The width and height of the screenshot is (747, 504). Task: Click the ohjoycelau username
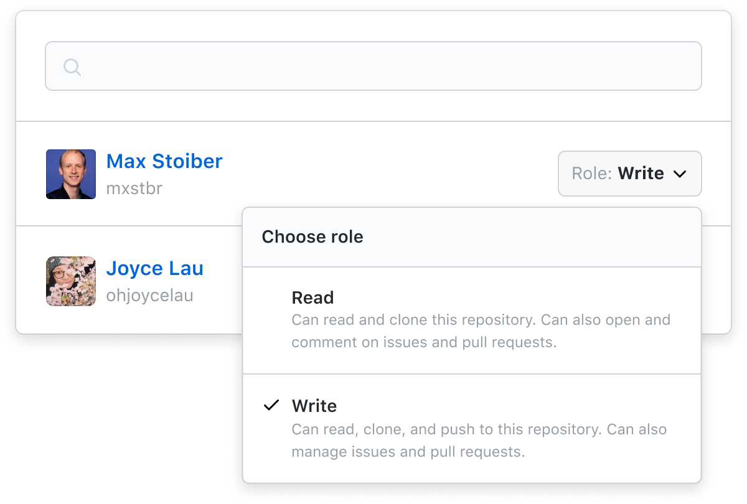[150, 295]
